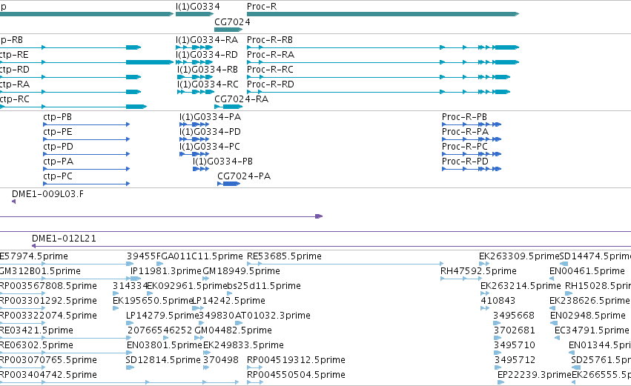The height and width of the screenshot is (386, 631).
Task: Click the 410843 feature label
Action: point(498,301)
